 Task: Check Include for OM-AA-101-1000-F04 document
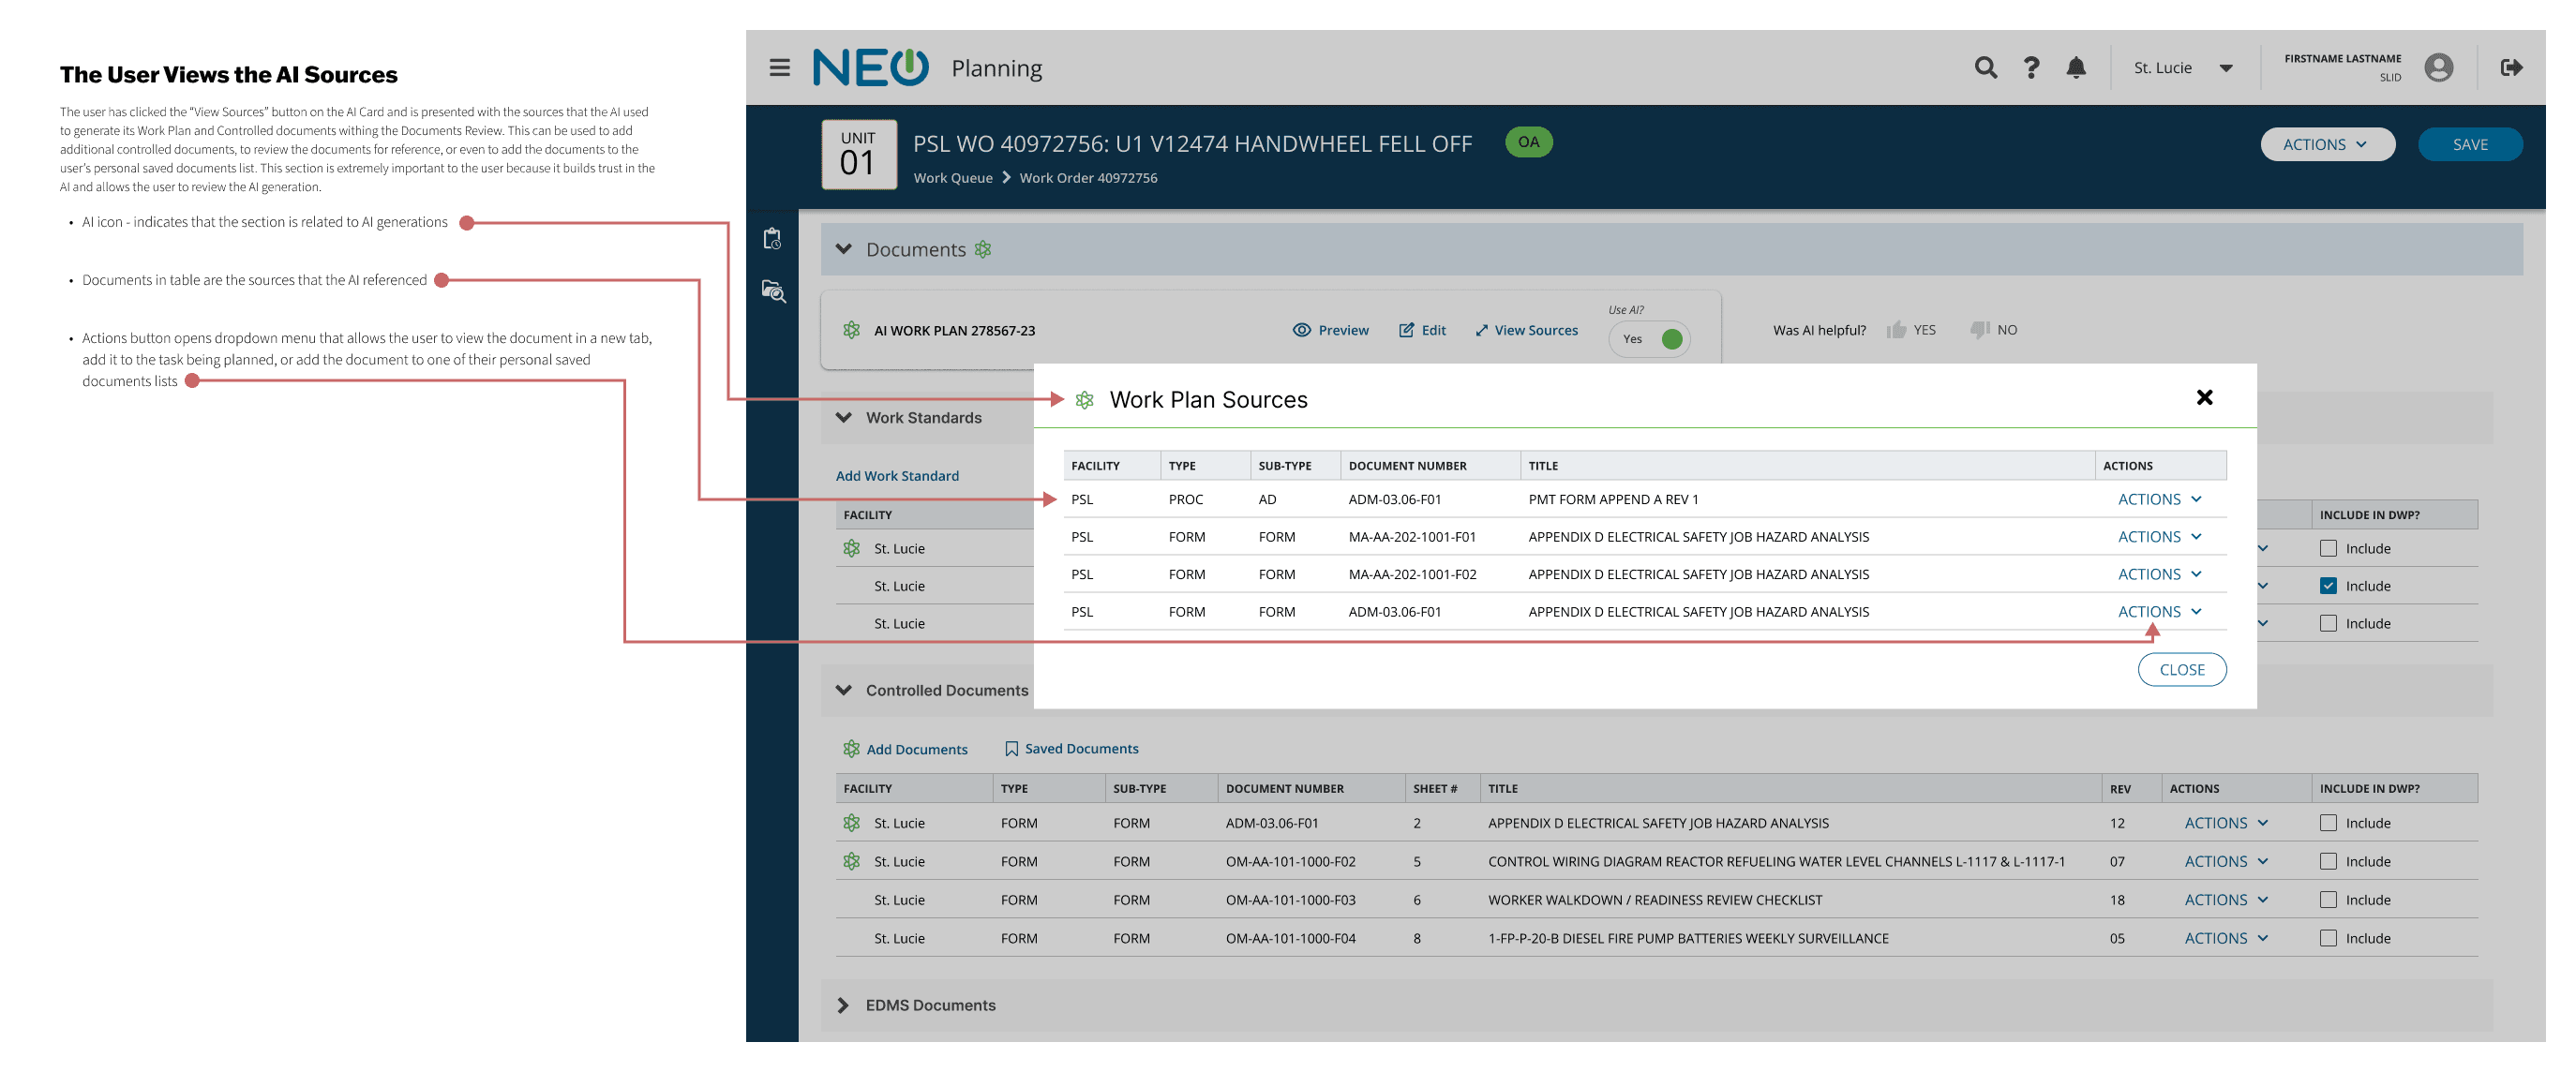pyautogui.click(x=2328, y=938)
